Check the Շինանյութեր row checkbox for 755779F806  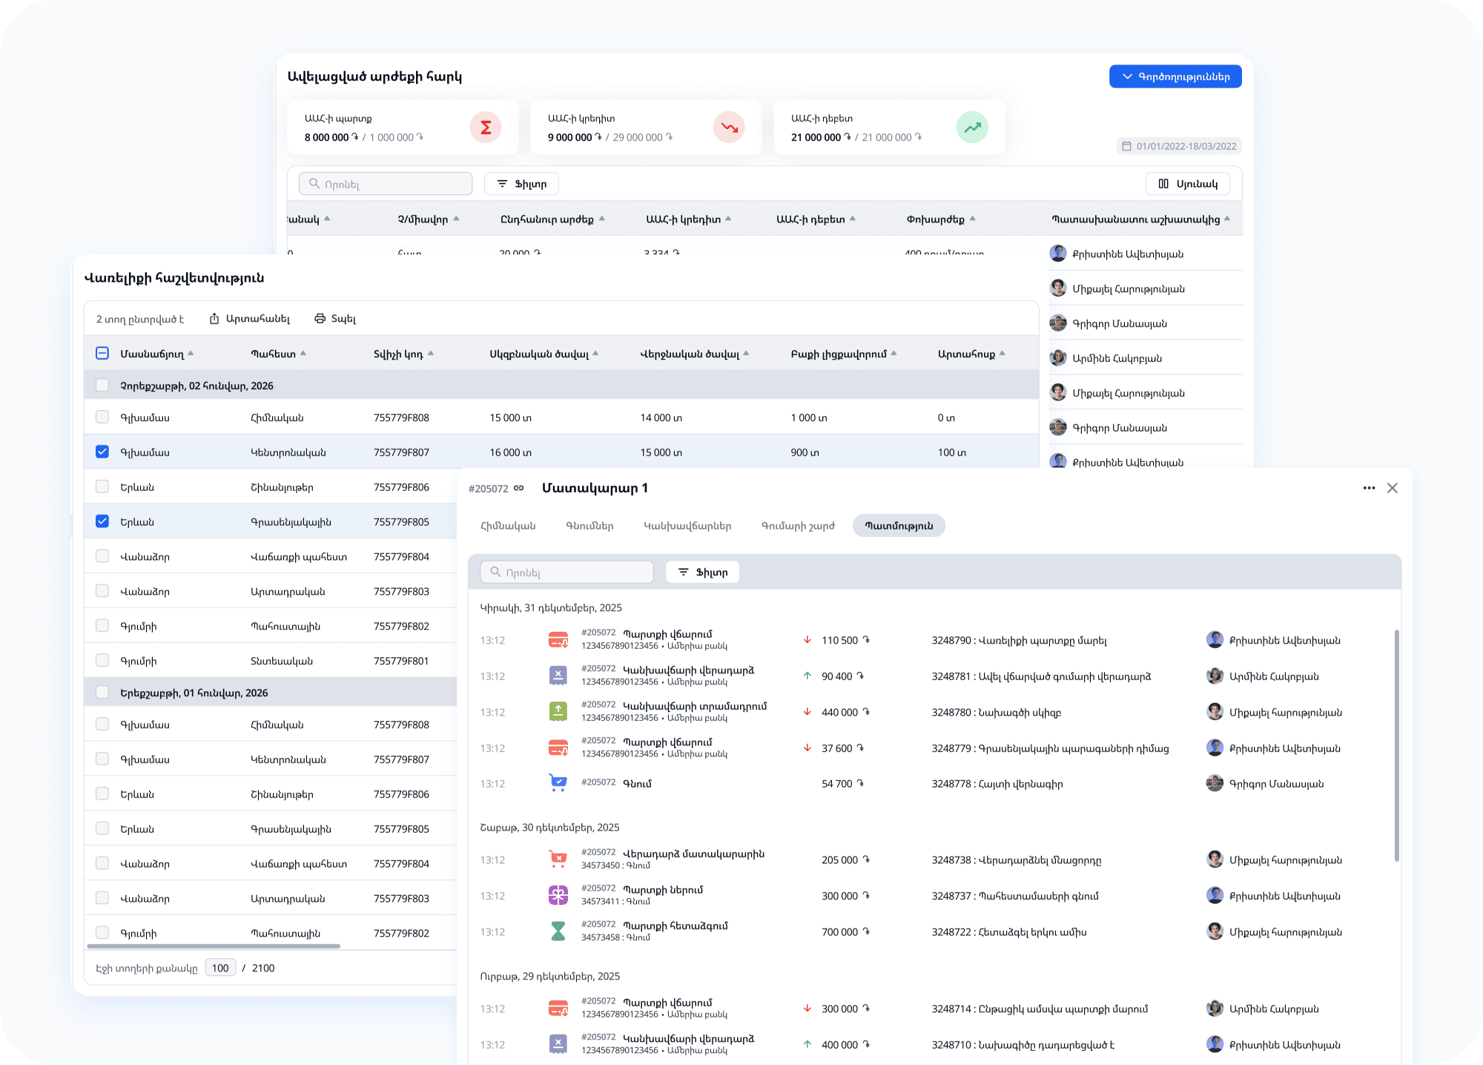[x=102, y=487]
